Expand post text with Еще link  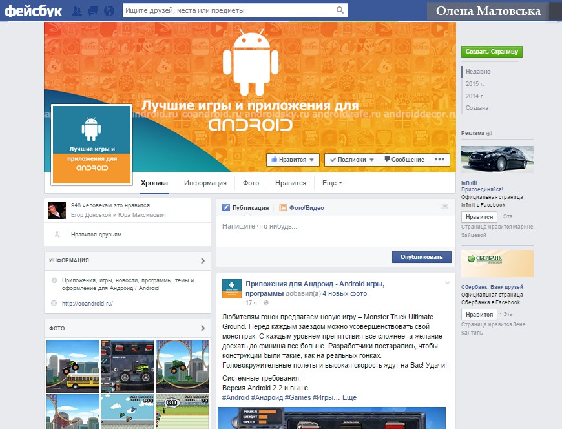[x=349, y=397]
